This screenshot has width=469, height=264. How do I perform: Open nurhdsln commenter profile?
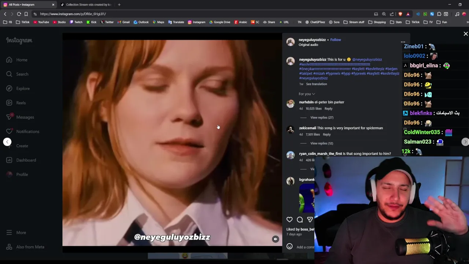click(x=306, y=102)
